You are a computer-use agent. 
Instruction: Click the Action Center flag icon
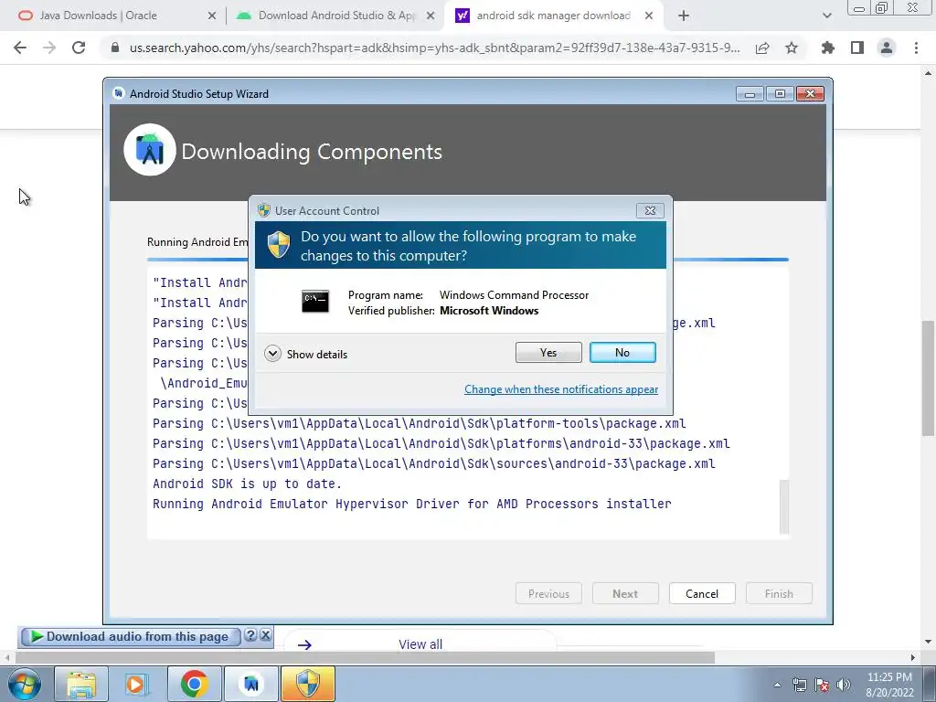822,685
